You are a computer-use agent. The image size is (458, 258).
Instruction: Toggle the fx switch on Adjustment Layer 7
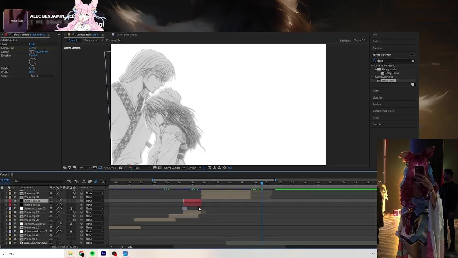click(x=61, y=231)
